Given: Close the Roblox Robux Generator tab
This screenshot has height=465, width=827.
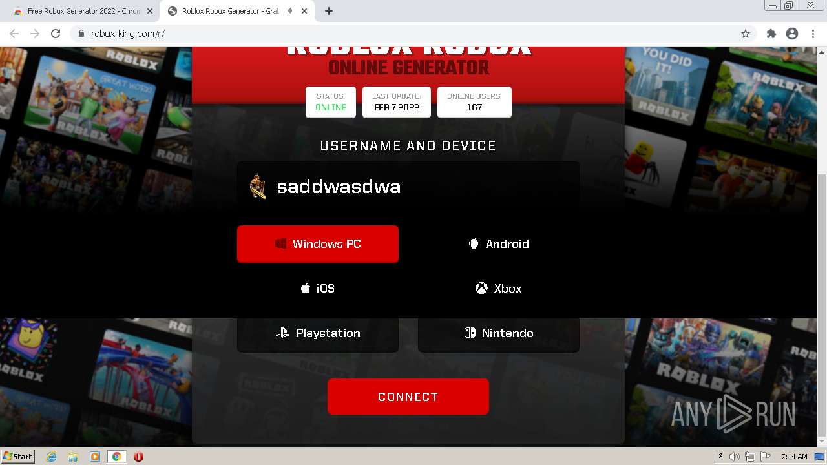Looking at the screenshot, I should coord(305,11).
